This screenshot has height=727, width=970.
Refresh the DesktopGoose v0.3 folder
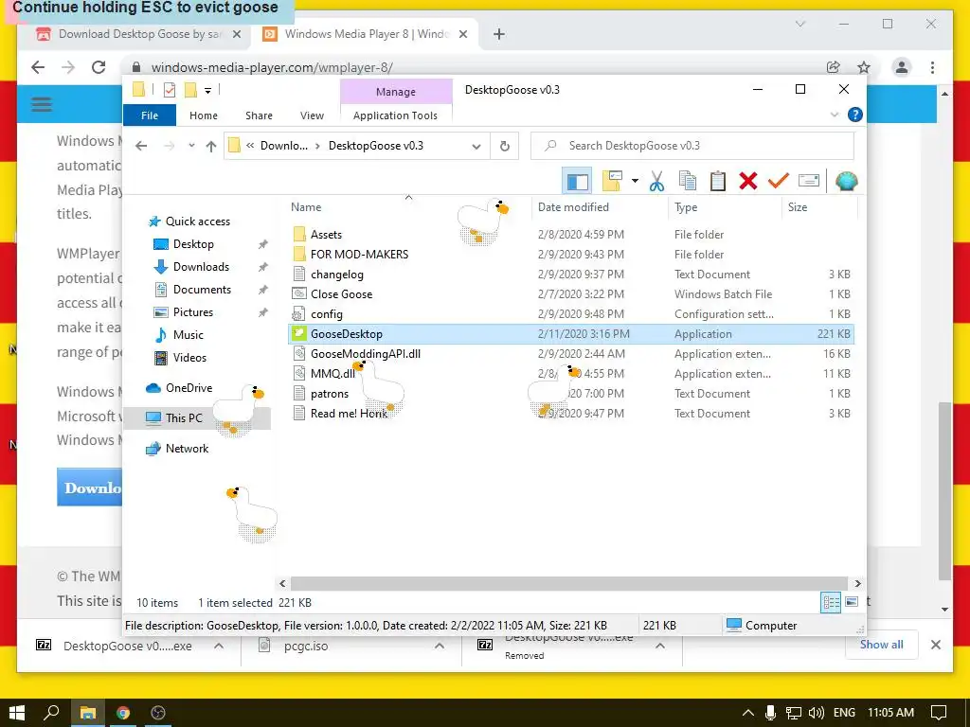pyautogui.click(x=505, y=146)
